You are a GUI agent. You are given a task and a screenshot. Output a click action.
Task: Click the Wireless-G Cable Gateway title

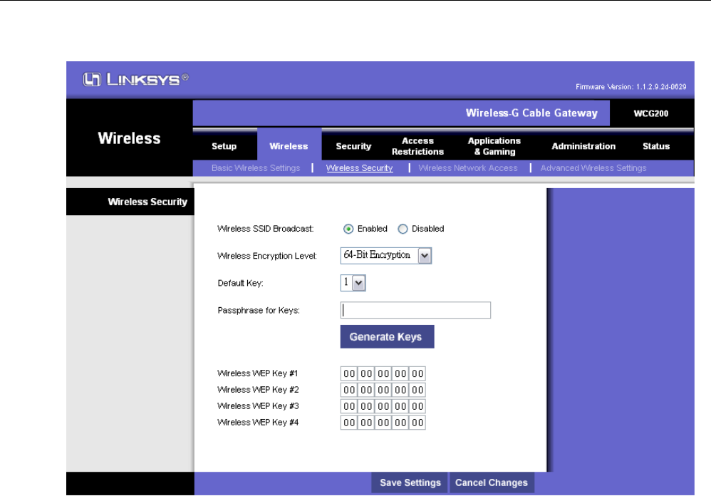click(x=531, y=113)
